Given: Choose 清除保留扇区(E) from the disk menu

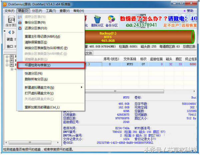Looking at the screenshot, I should pos(36,42).
